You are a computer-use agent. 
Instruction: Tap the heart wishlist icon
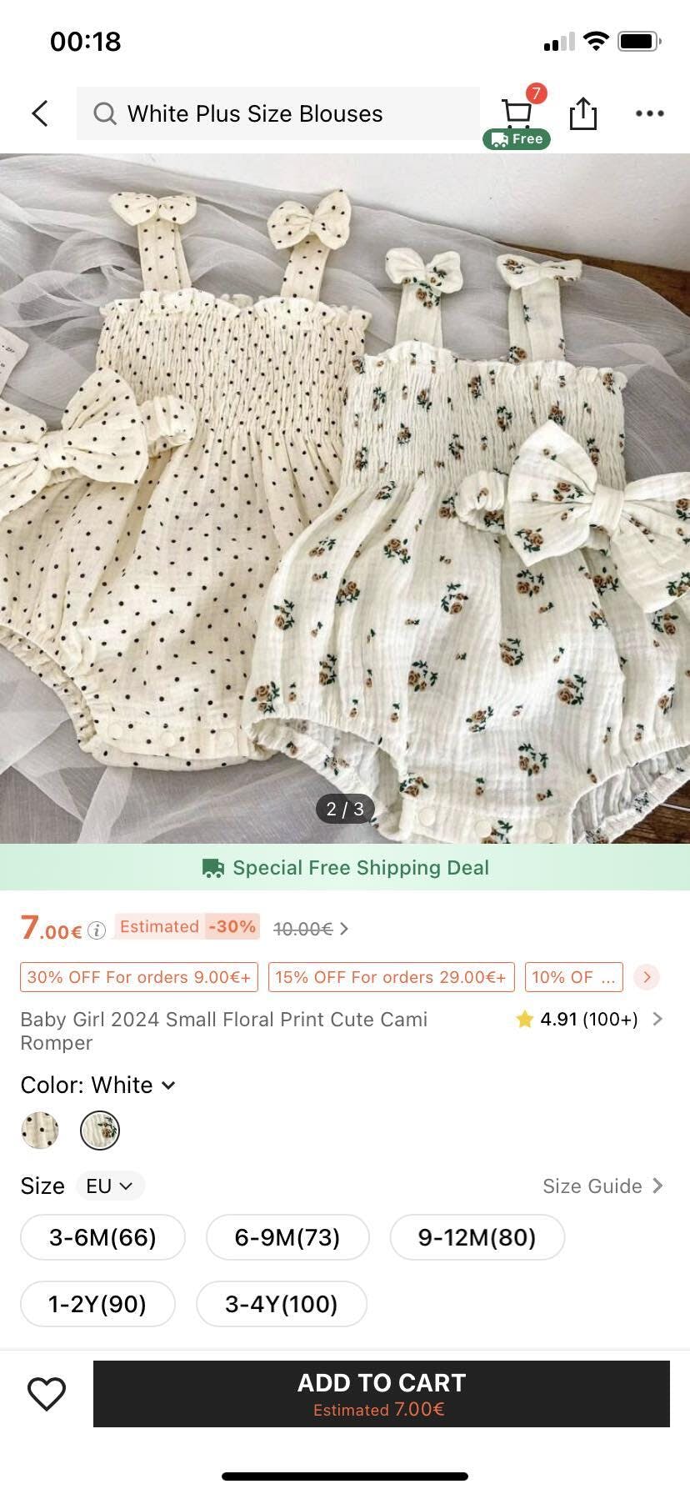pyautogui.click(x=47, y=1394)
